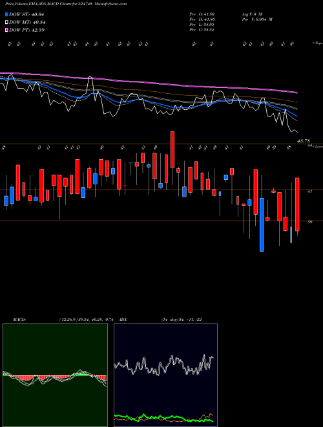Image resolution: width=323 pixels, height=427 pixels.
Task: Click the MACD (12,26,9) values text
Action: (88, 320)
